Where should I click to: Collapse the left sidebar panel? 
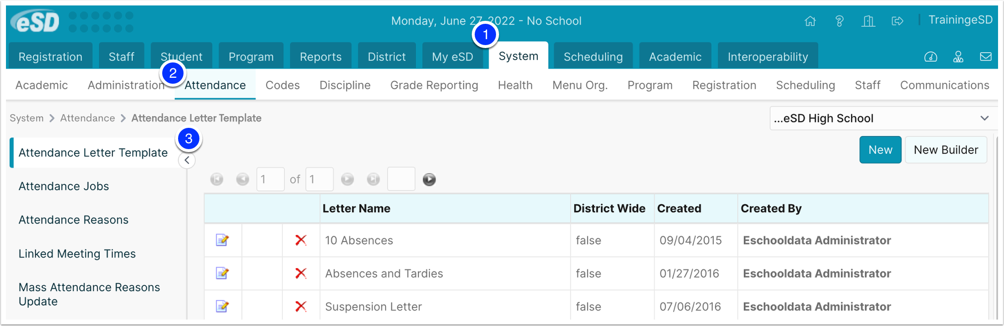click(187, 161)
